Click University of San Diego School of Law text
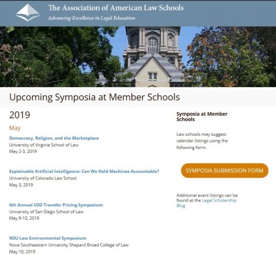Screen dimensions: 276x255 tap(46, 211)
